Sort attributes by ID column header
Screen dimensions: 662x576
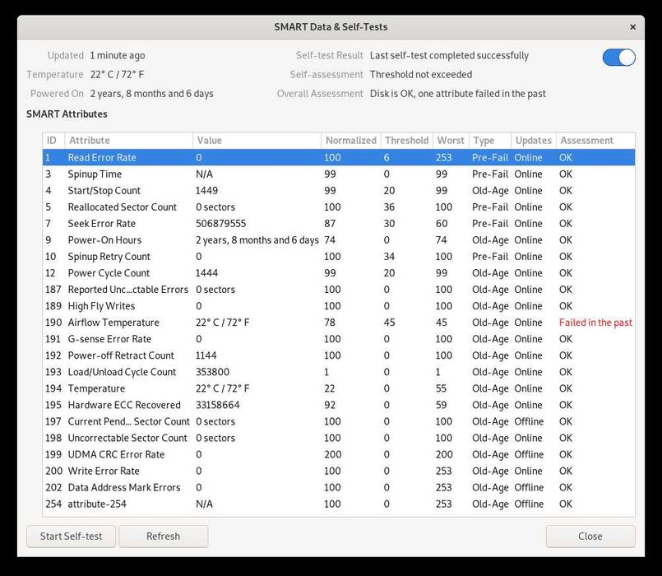53,141
